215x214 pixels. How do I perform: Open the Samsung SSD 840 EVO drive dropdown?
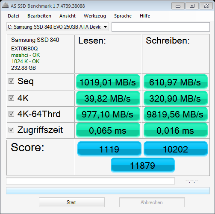pyautogui.click(x=58, y=27)
